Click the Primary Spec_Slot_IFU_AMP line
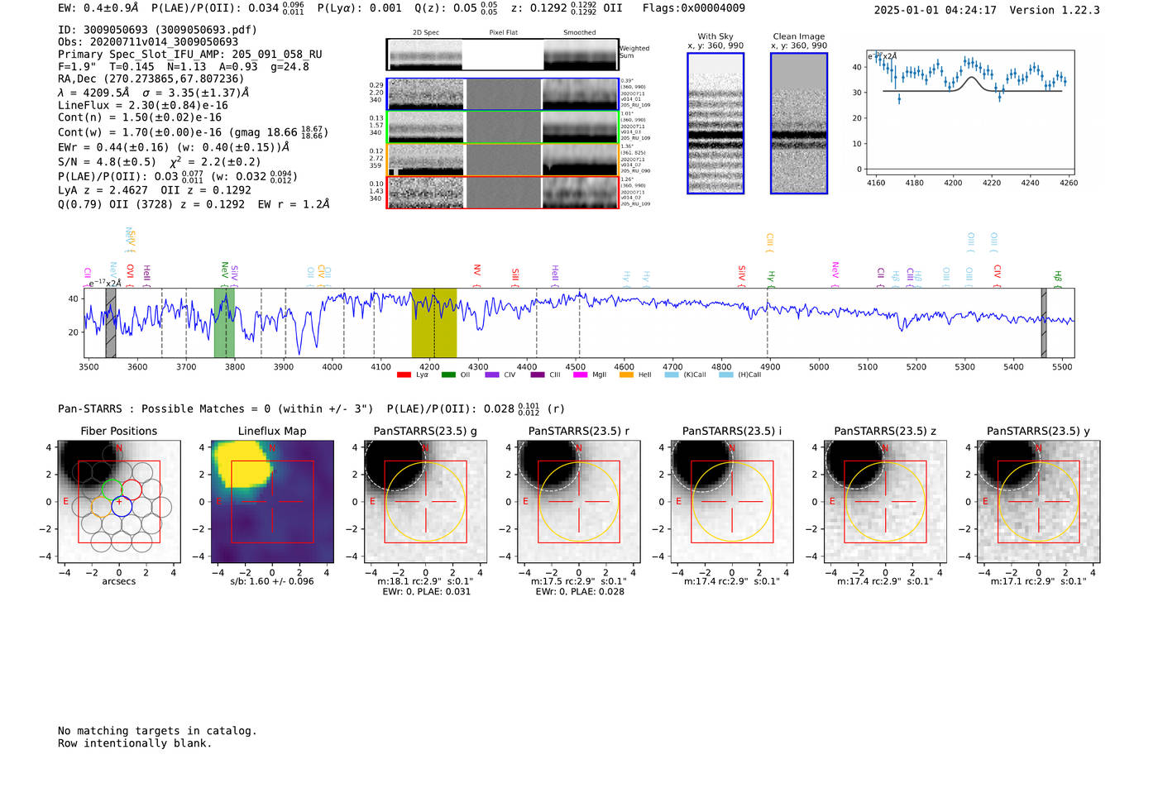The width and height of the screenshot is (1158, 788). (x=190, y=54)
